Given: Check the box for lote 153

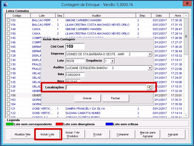Looking at the screenshot, I should tap(9, 20).
